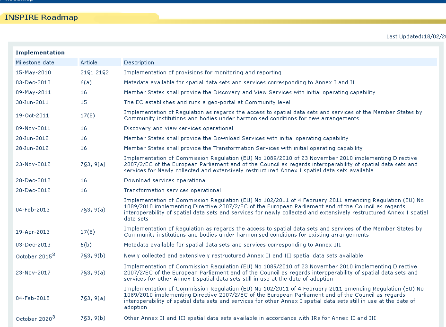Select the 09-Nov-2011 milestone date
This screenshot has height=327, width=446.
tap(33, 128)
